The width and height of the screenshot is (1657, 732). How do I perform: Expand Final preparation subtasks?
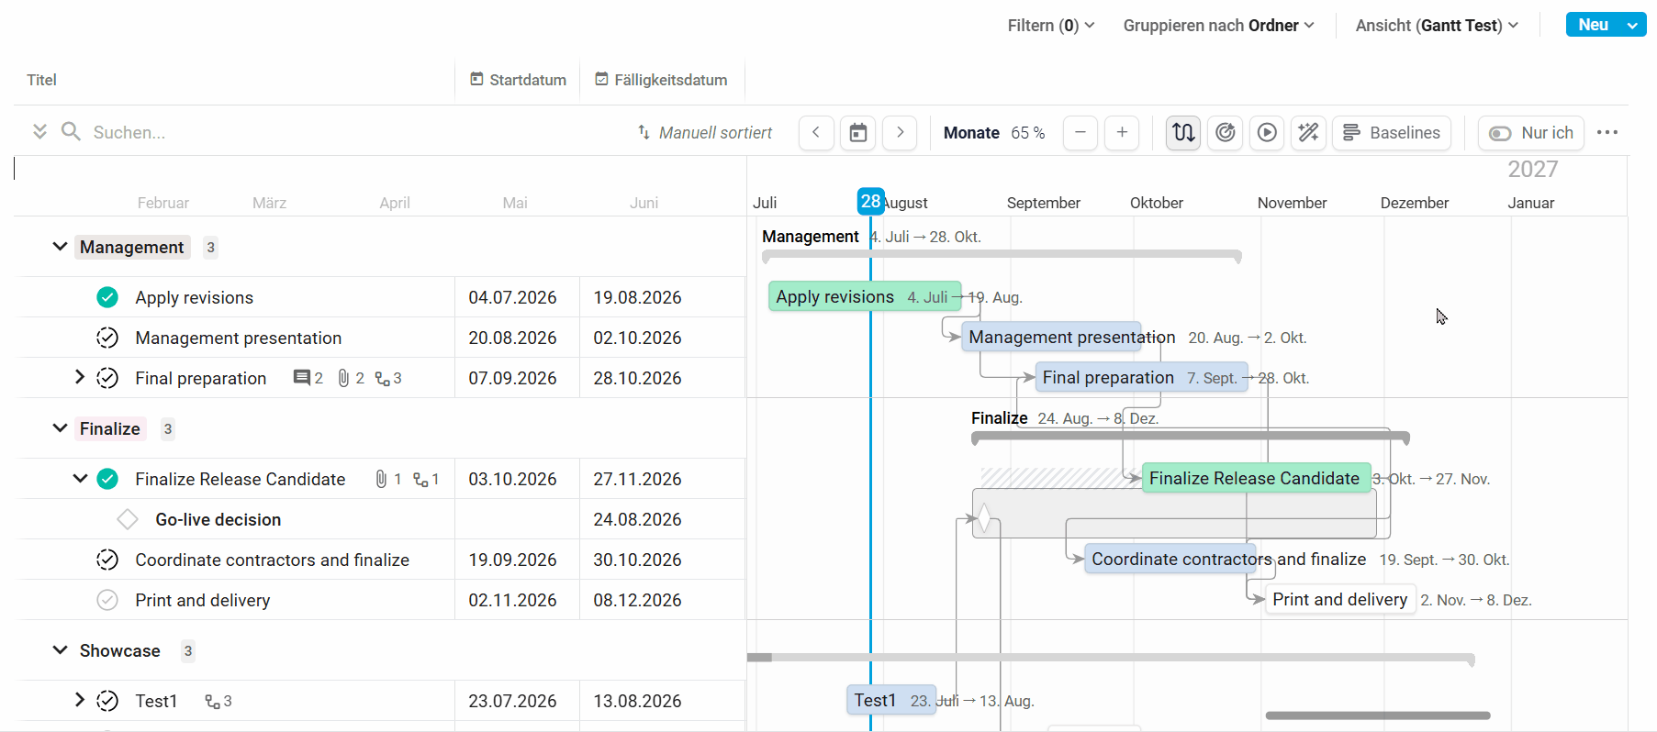80,377
